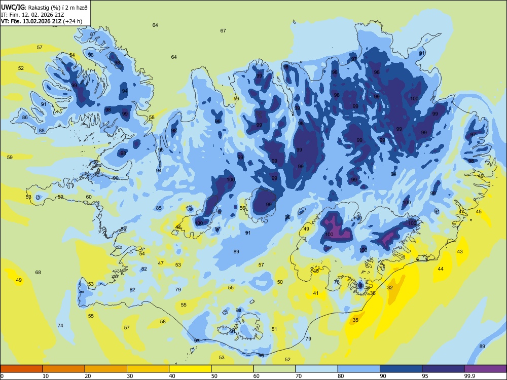Click the map humidity value '67'
This screenshot has height=380, width=507.
tap(223, 31)
